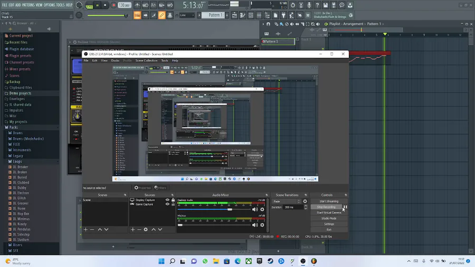Open the FL Studio OPTIONS menu

(50, 5)
